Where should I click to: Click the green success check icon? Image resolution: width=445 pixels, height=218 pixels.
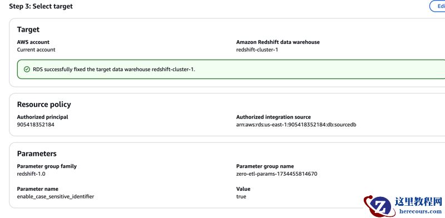pos(27,70)
